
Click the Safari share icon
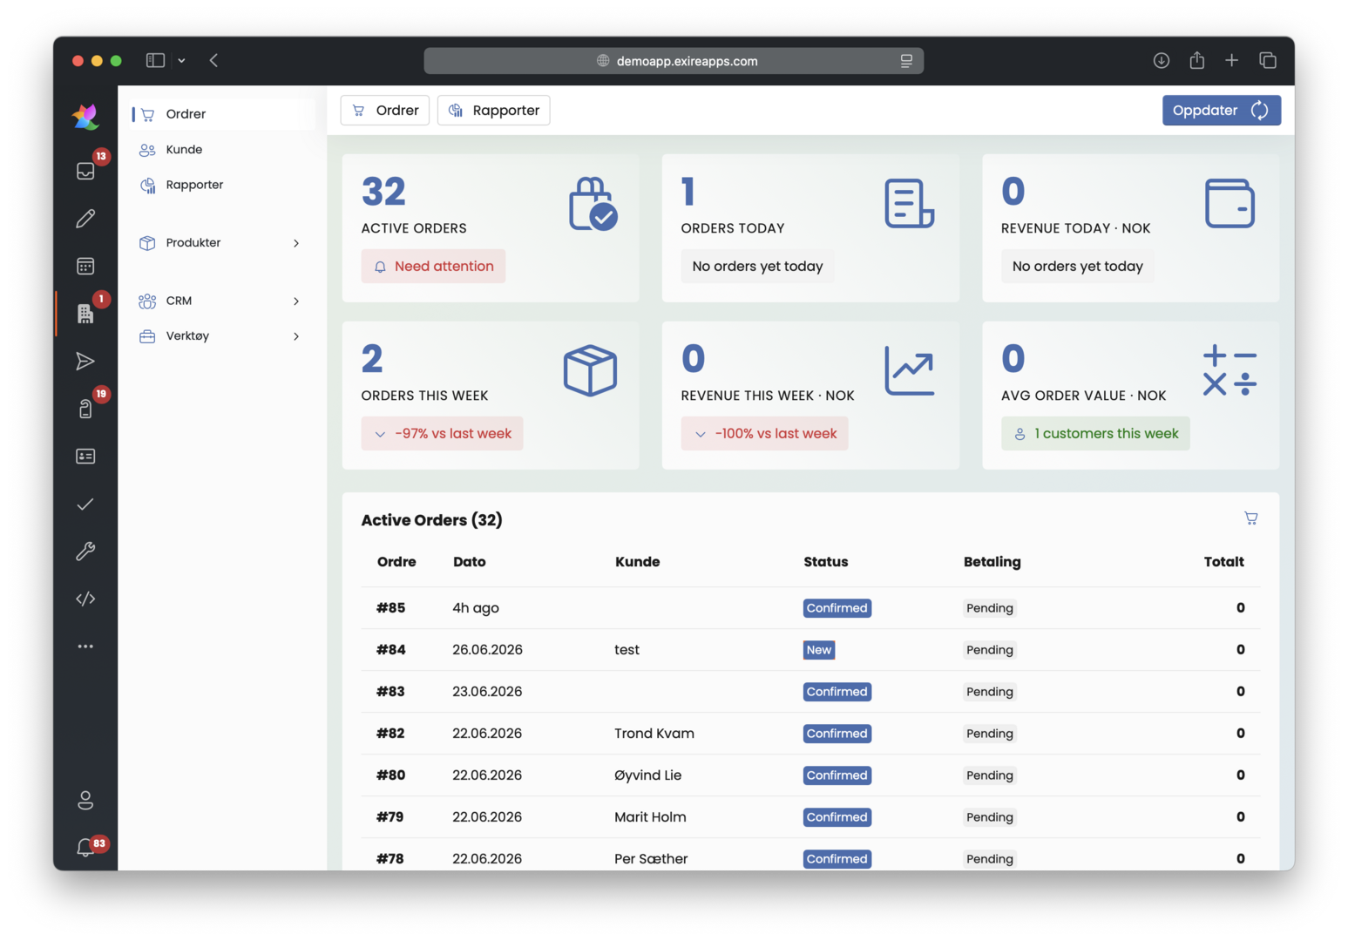click(x=1197, y=60)
